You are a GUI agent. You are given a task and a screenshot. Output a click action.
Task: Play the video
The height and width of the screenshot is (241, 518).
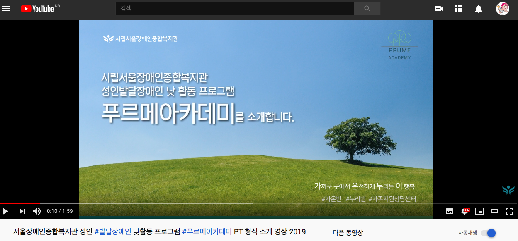pyautogui.click(x=6, y=211)
